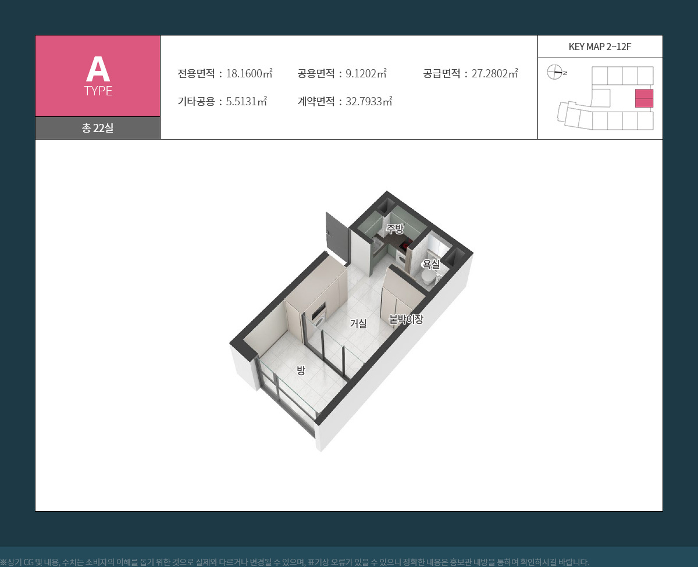Image resolution: width=698 pixels, height=567 pixels.
Task: Click the KEY MAP 2~12F heading
Action: (600, 47)
